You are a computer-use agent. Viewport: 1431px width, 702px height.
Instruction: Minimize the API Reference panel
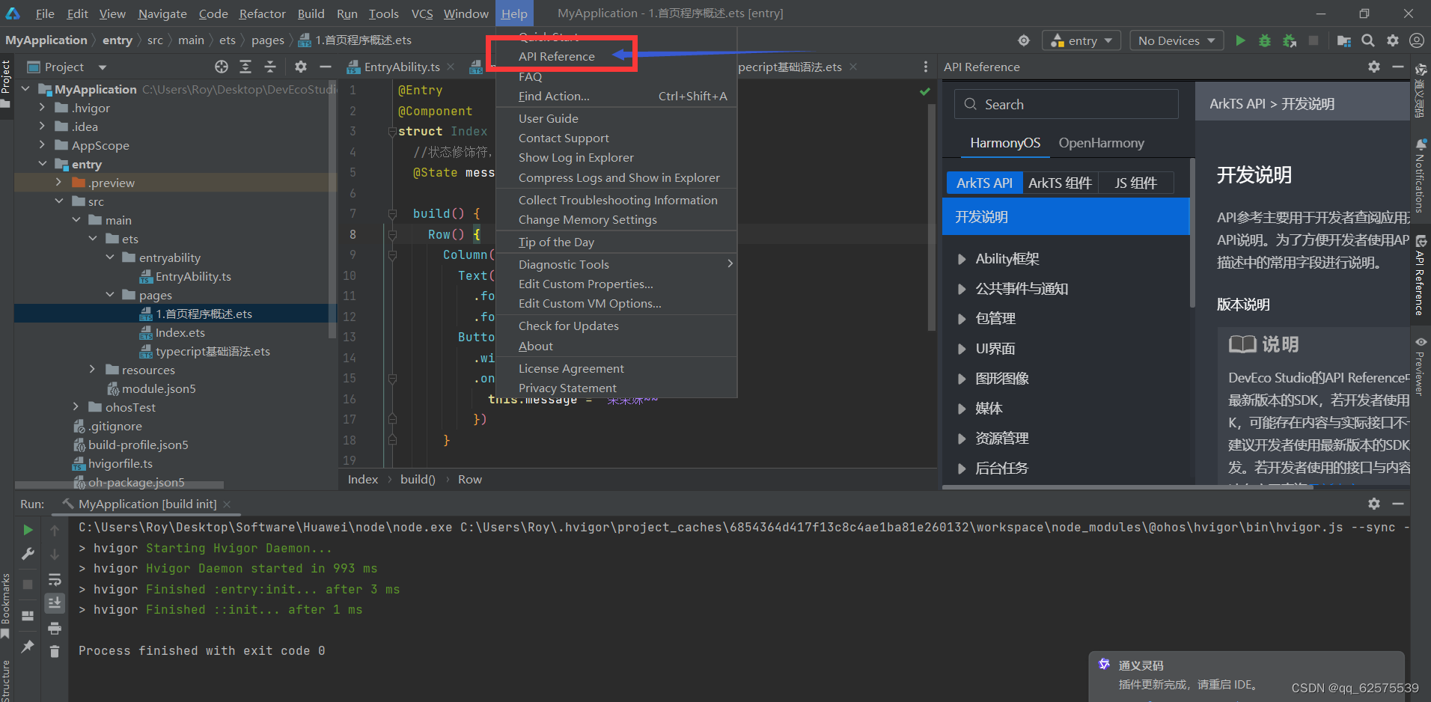coord(1398,67)
